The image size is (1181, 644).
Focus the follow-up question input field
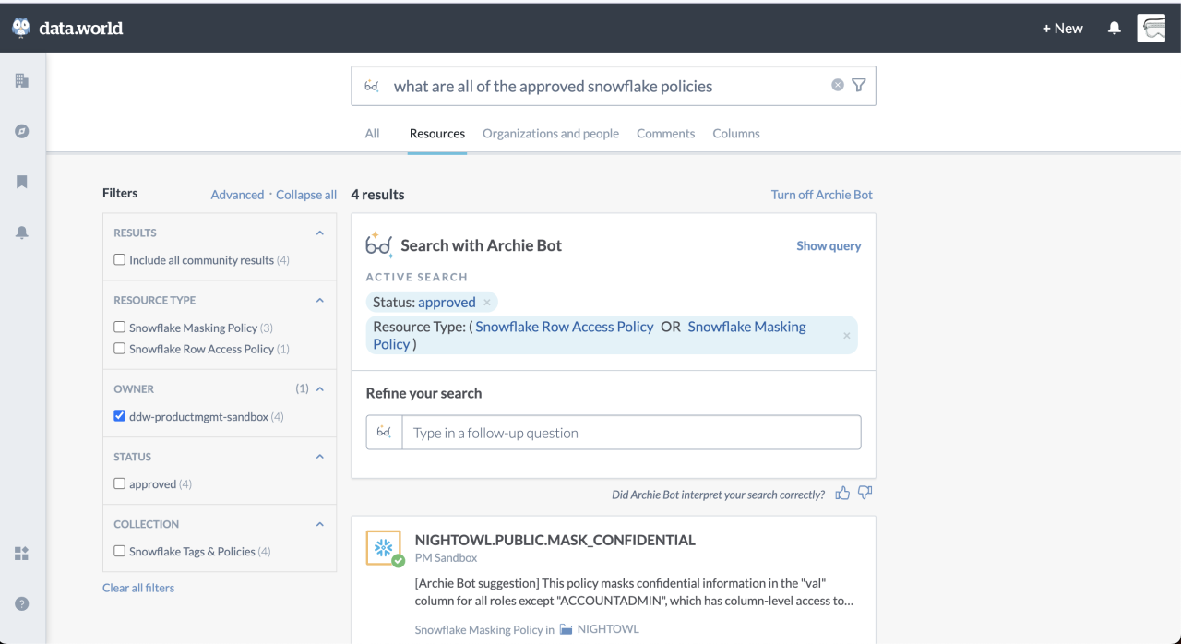[x=631, y=433]
